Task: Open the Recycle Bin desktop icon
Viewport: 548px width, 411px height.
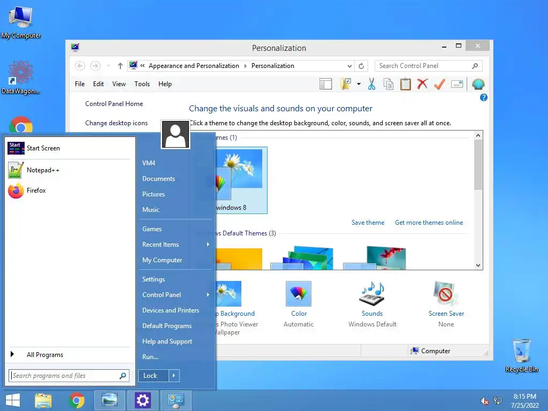Action: click(521, 356)
